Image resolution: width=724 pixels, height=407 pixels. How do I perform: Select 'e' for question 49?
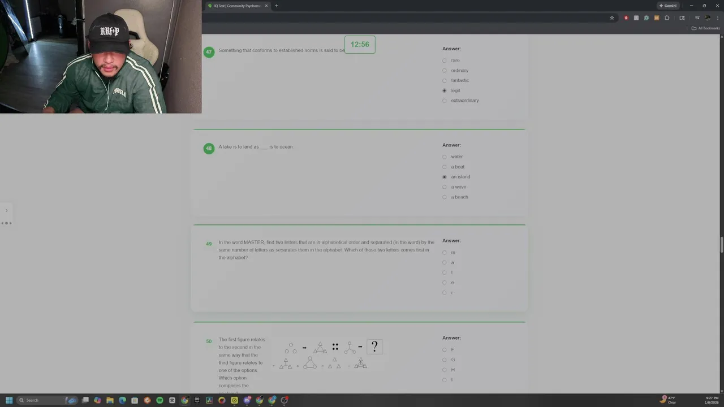pyautogui.click(x=444, y=283)
